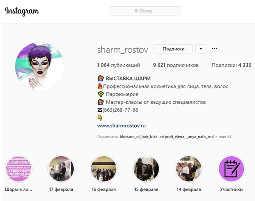Click the Подписки following button
This screenshot has width=255, height=201.
point(174,49)
